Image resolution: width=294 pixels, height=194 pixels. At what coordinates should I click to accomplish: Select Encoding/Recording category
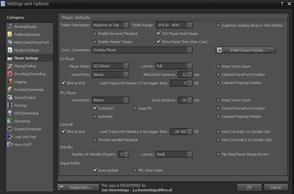tap(29, 74)
